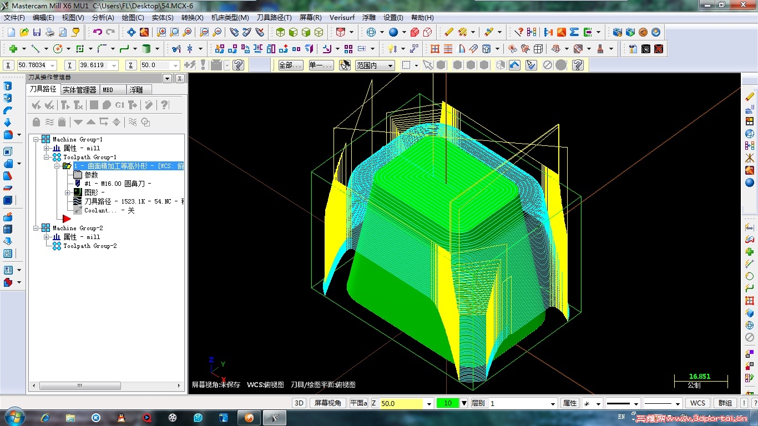
Task: Click the Undo arrow icon
Action: coord(98,32)
